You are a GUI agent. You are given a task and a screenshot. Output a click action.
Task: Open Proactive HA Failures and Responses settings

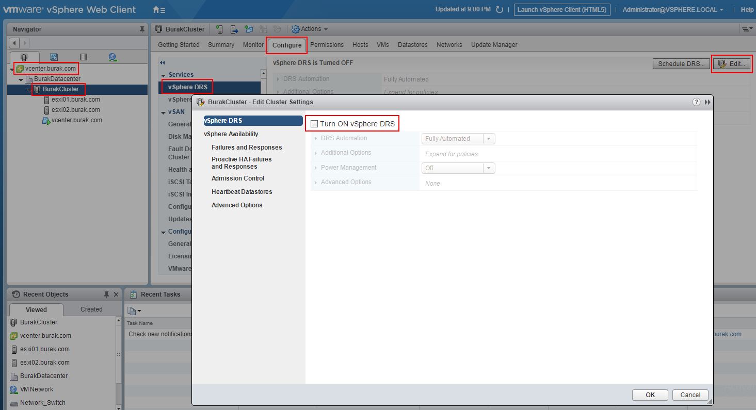click(x=242, y=163)
